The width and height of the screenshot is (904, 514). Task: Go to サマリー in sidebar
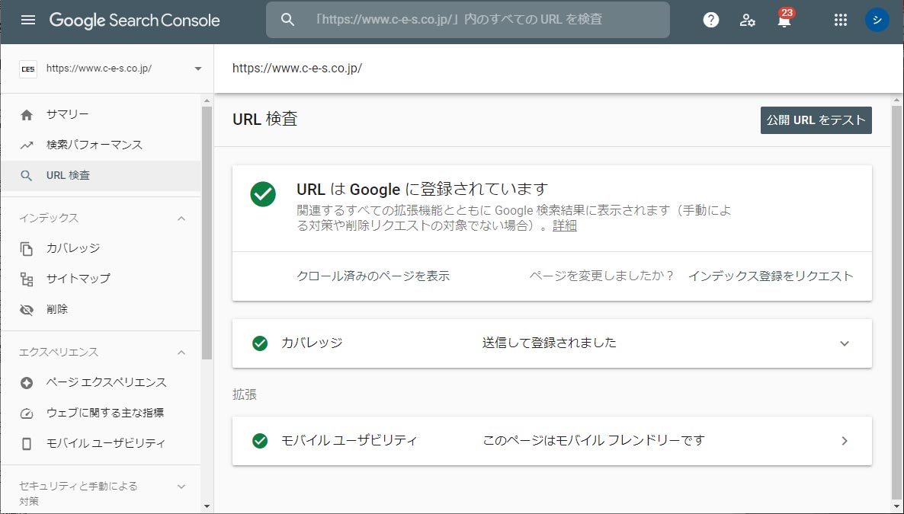pos(101,115)
